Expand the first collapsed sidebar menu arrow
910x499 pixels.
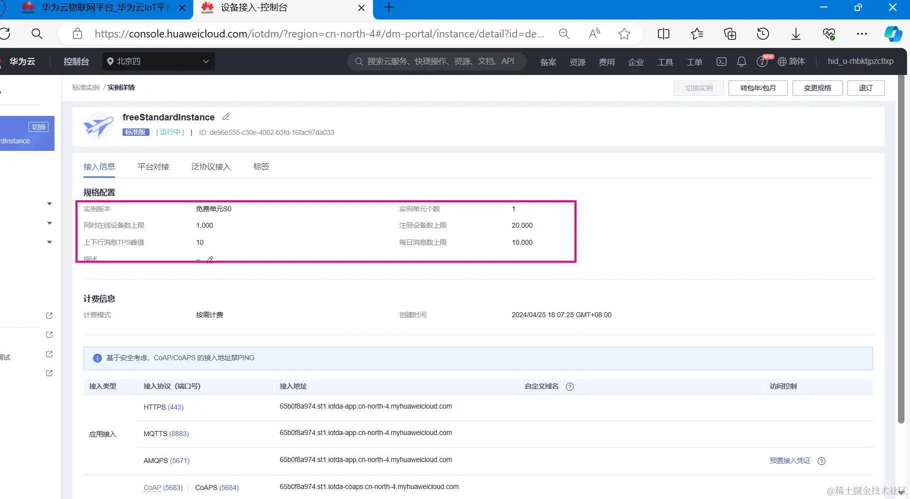[49, 204]
